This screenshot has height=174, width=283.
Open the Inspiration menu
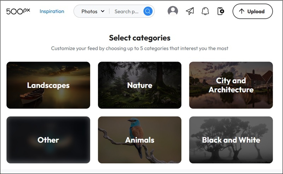[x=52, y=11]
